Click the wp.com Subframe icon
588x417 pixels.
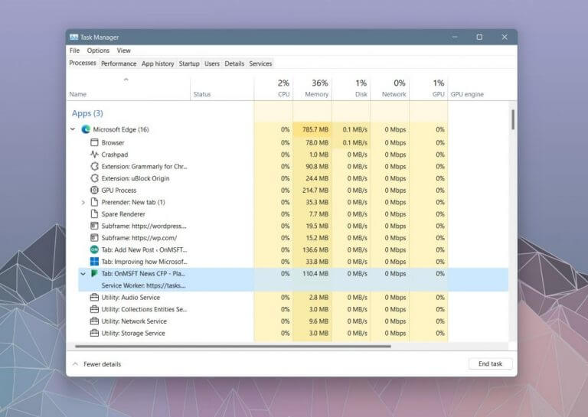tap(94, 238)
